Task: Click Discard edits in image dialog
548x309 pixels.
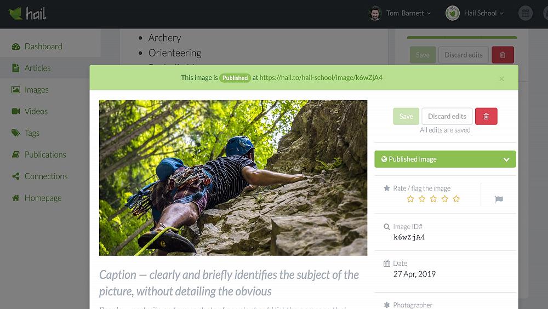Action: click(447, 116)
